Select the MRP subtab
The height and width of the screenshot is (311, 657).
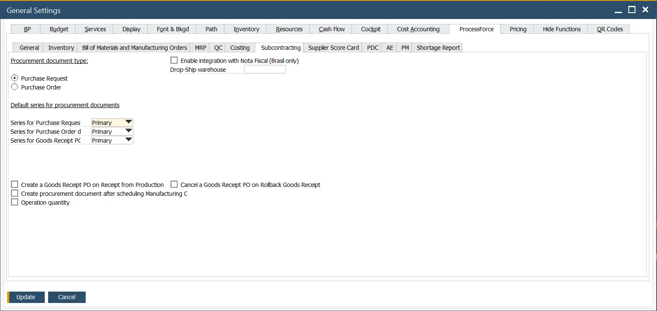200,47
